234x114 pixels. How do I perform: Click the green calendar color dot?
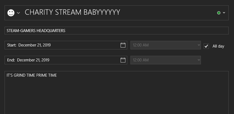coord(219,13)
